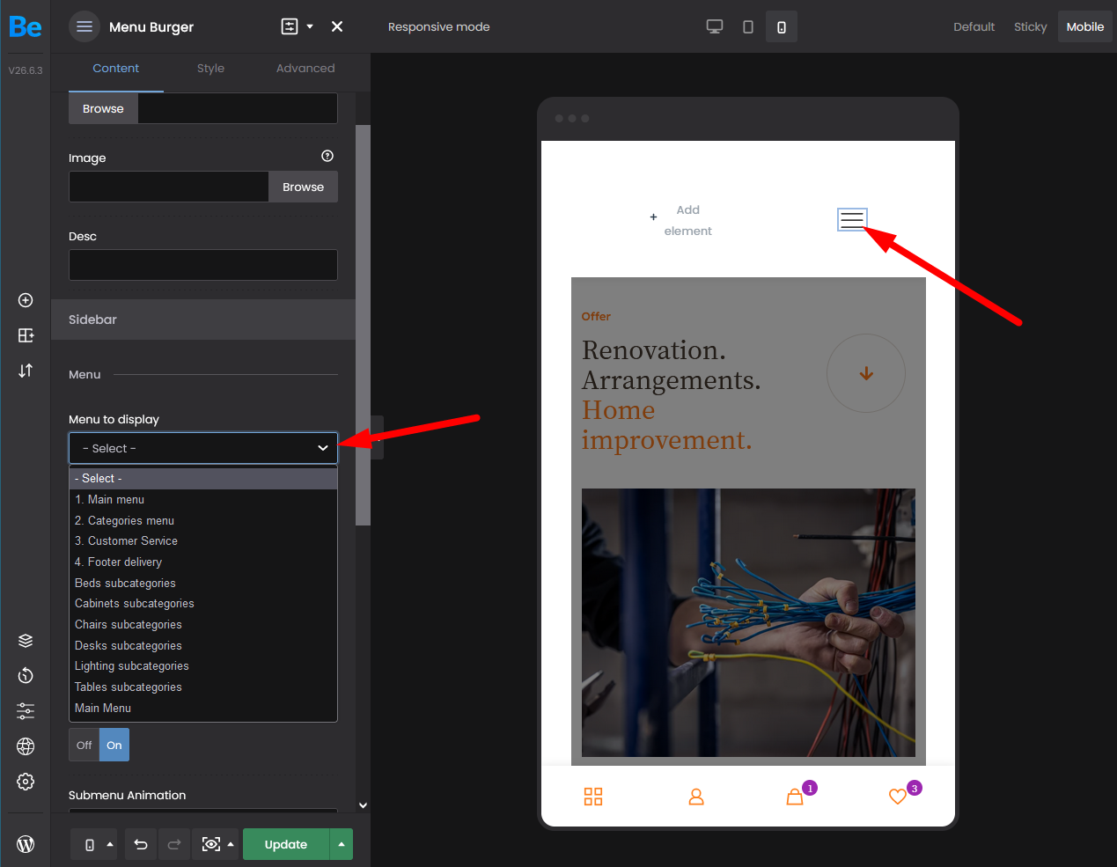The image size is (1117, 867).
Task: Open the hamburger menu in header
Action: pyautogui.click(x=85, y=26)
